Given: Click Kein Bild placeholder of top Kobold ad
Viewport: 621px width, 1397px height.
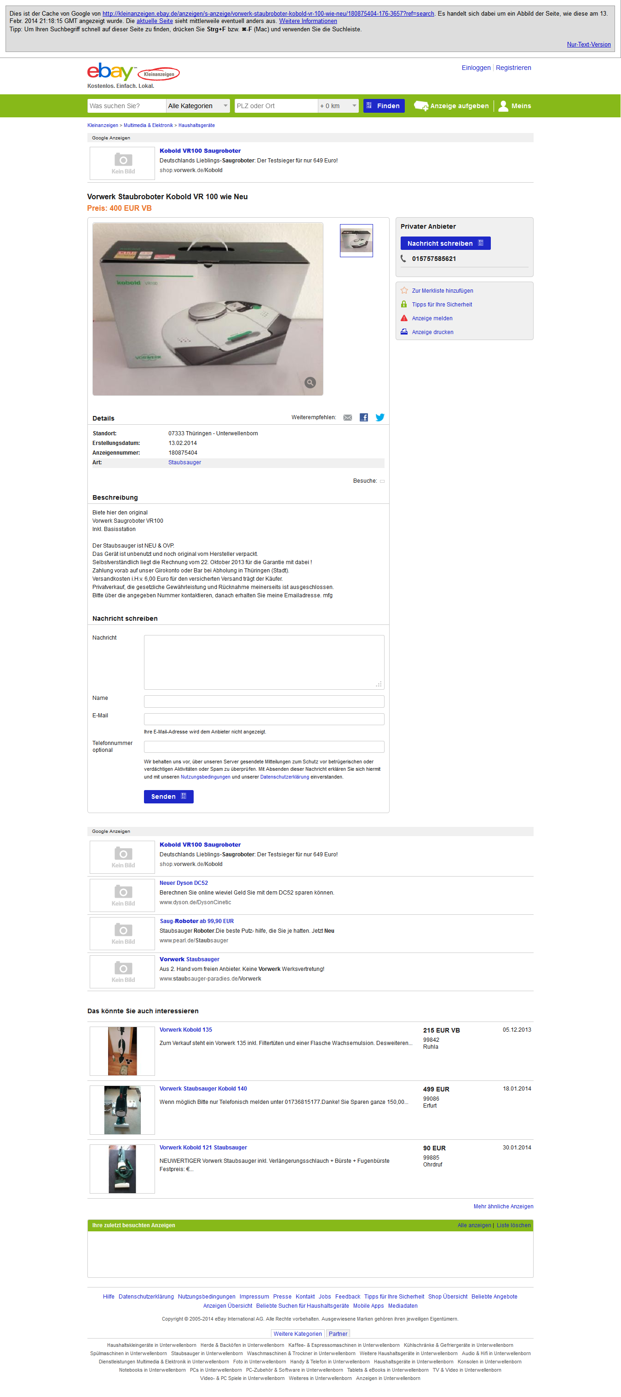Looking at the screenshot, I should click(122, 163).
